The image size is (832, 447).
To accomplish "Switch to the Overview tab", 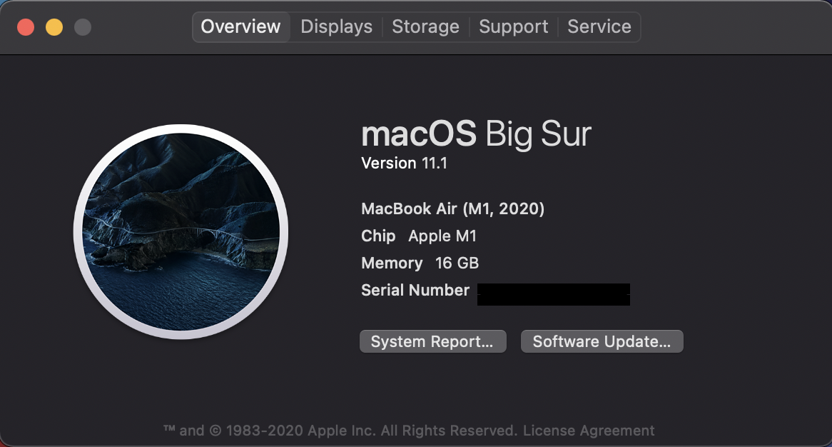I will [x=241, y=26].
